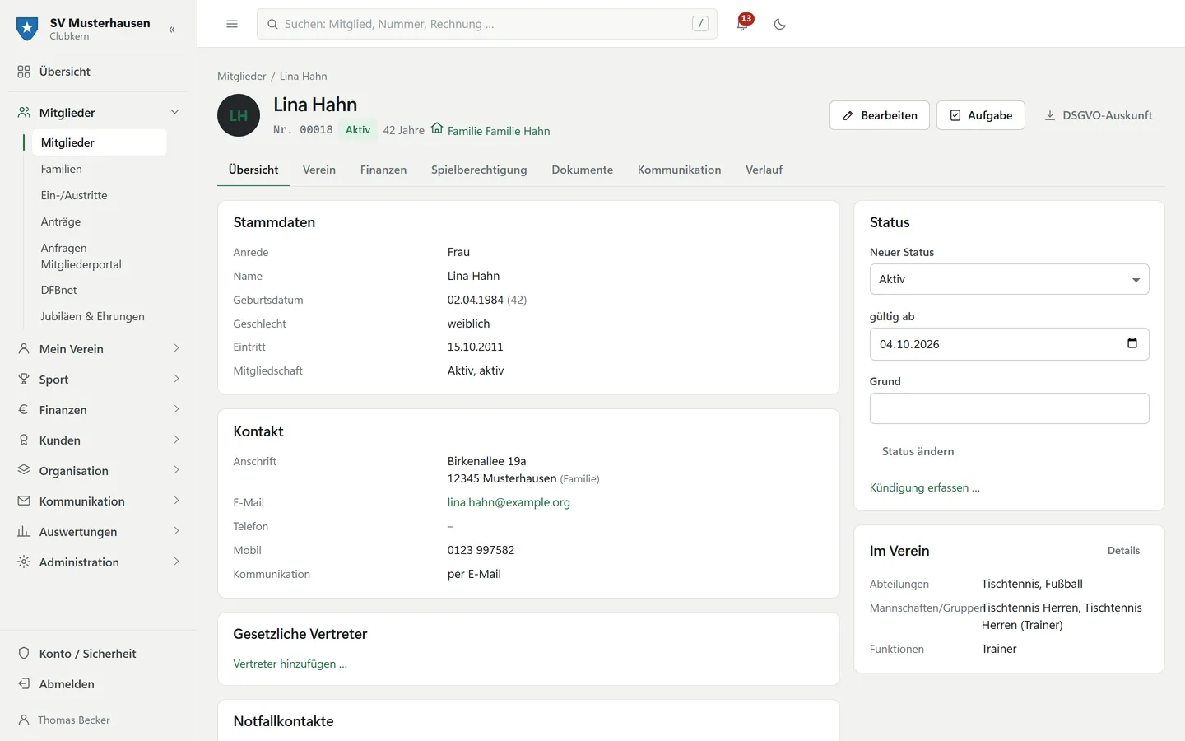The width and height of the screenshot is (1185, 741).
Task: Click the Sport trophy icon
Action: [24, 379]
